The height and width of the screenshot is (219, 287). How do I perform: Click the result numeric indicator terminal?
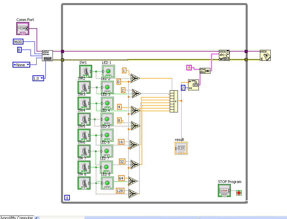pyautogui.click(x=181, y=148)
